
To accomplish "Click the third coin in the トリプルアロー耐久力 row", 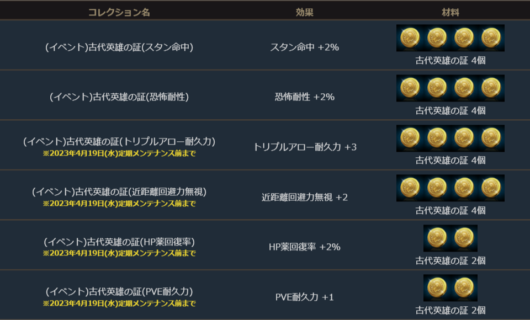I will [x=464, y=138].
